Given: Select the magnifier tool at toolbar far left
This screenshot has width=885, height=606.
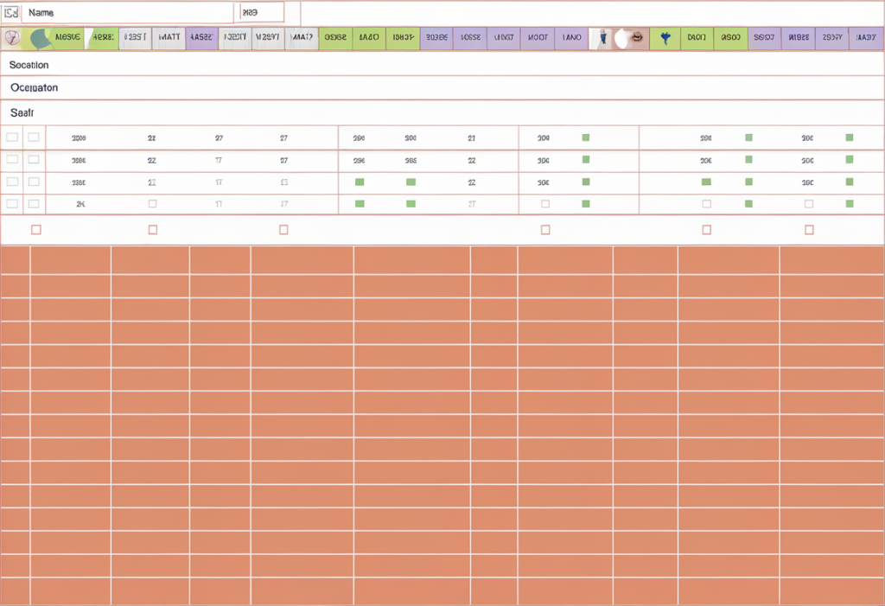Looking at the screenshot, I should 12,39.
